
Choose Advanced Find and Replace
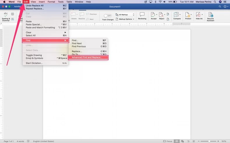click(88, 58)
